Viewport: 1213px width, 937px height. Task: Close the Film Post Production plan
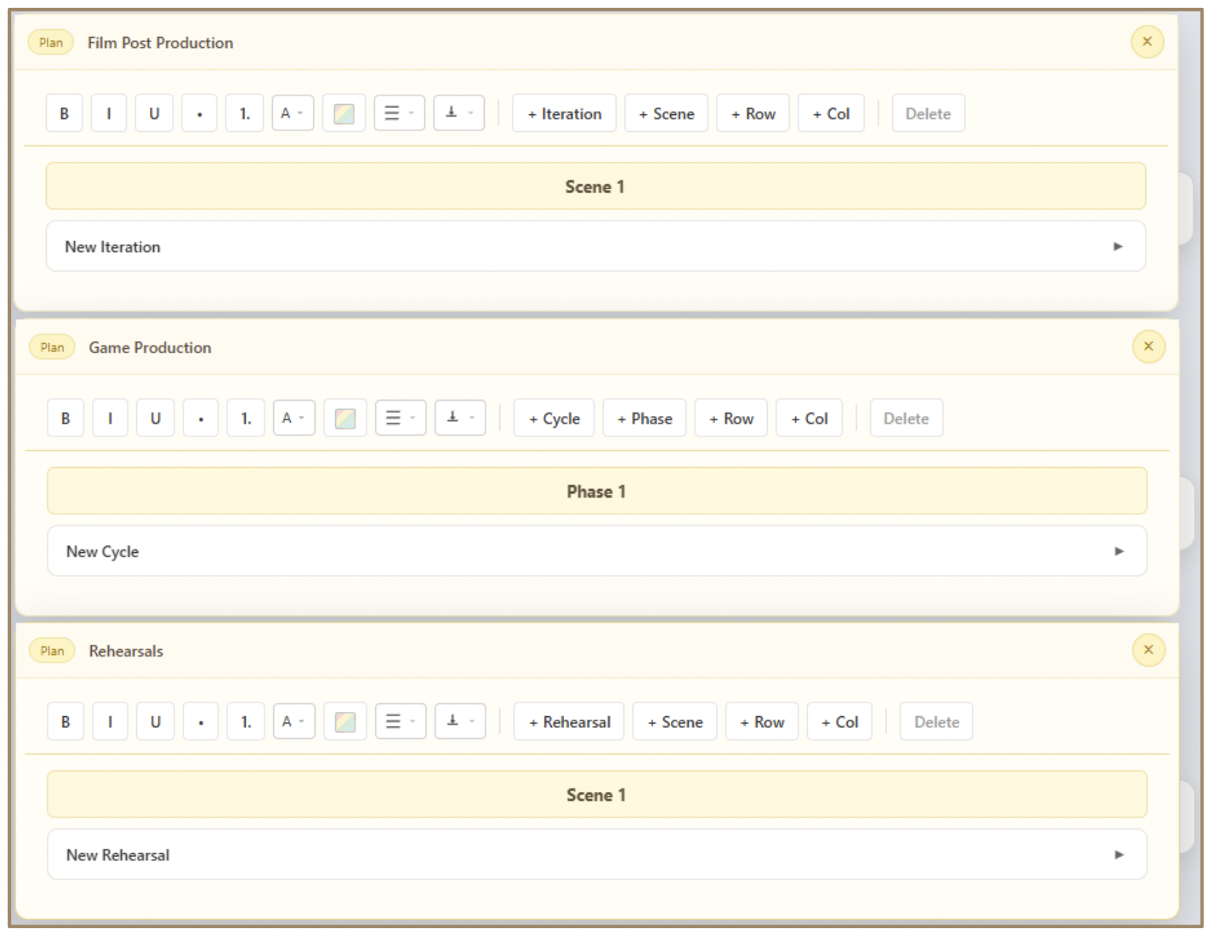[1147, 42]
